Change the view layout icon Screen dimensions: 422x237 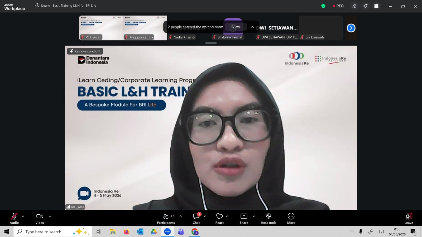point(376,6)
